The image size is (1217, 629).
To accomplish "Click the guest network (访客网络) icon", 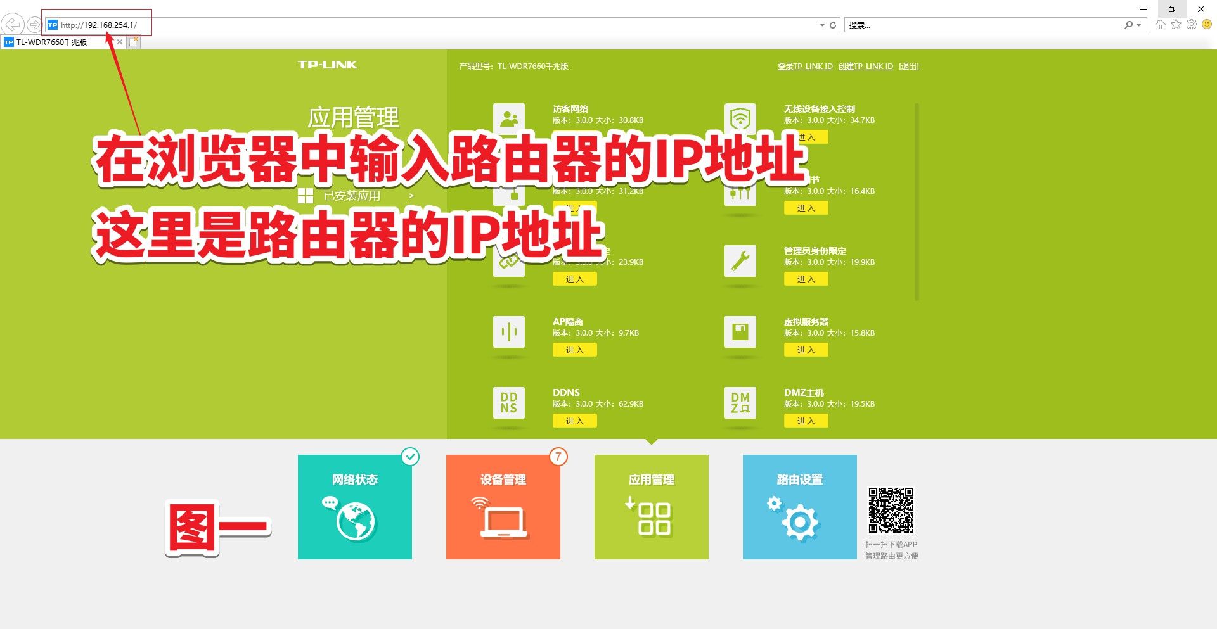I will point(508,118).
